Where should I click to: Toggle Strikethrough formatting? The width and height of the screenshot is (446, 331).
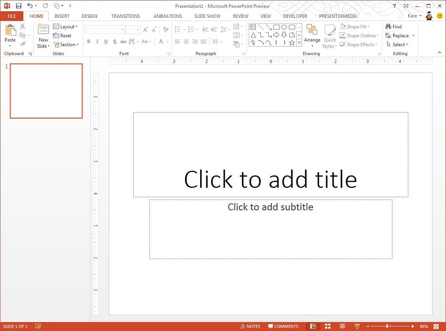[123, 42]
